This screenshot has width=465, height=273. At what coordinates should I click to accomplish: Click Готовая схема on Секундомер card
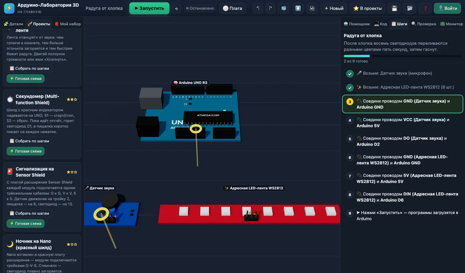click(x=26, y=151)
